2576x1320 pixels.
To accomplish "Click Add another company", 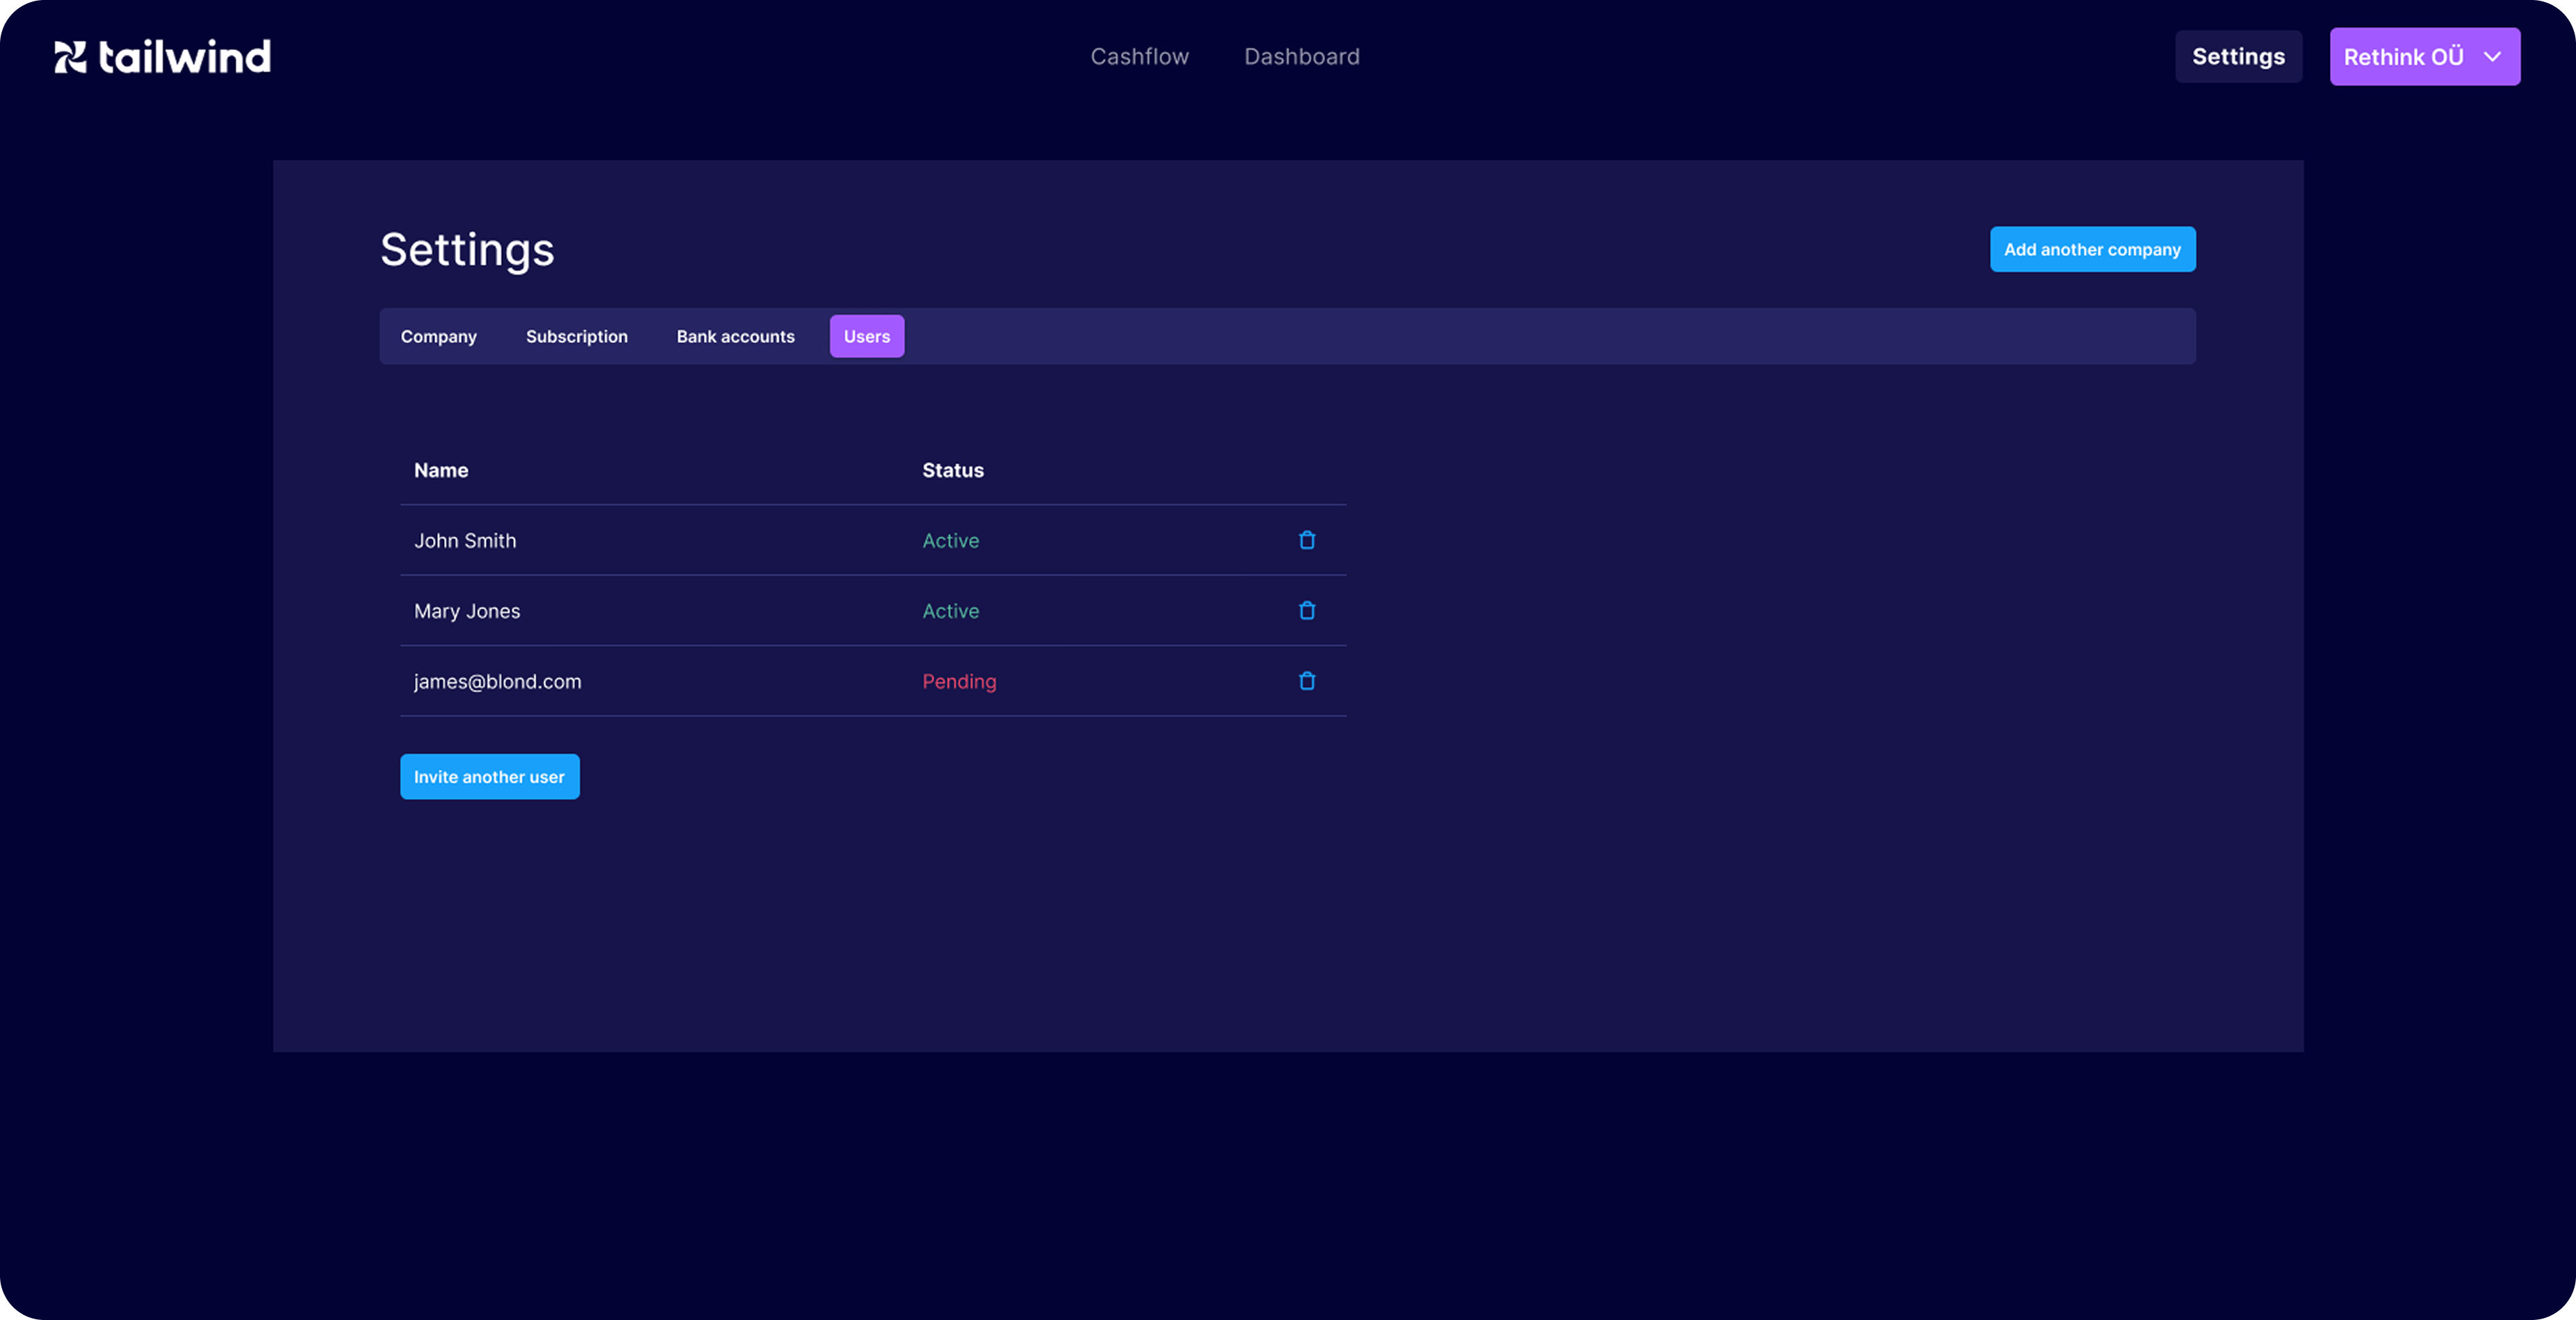I will 2092,250.
